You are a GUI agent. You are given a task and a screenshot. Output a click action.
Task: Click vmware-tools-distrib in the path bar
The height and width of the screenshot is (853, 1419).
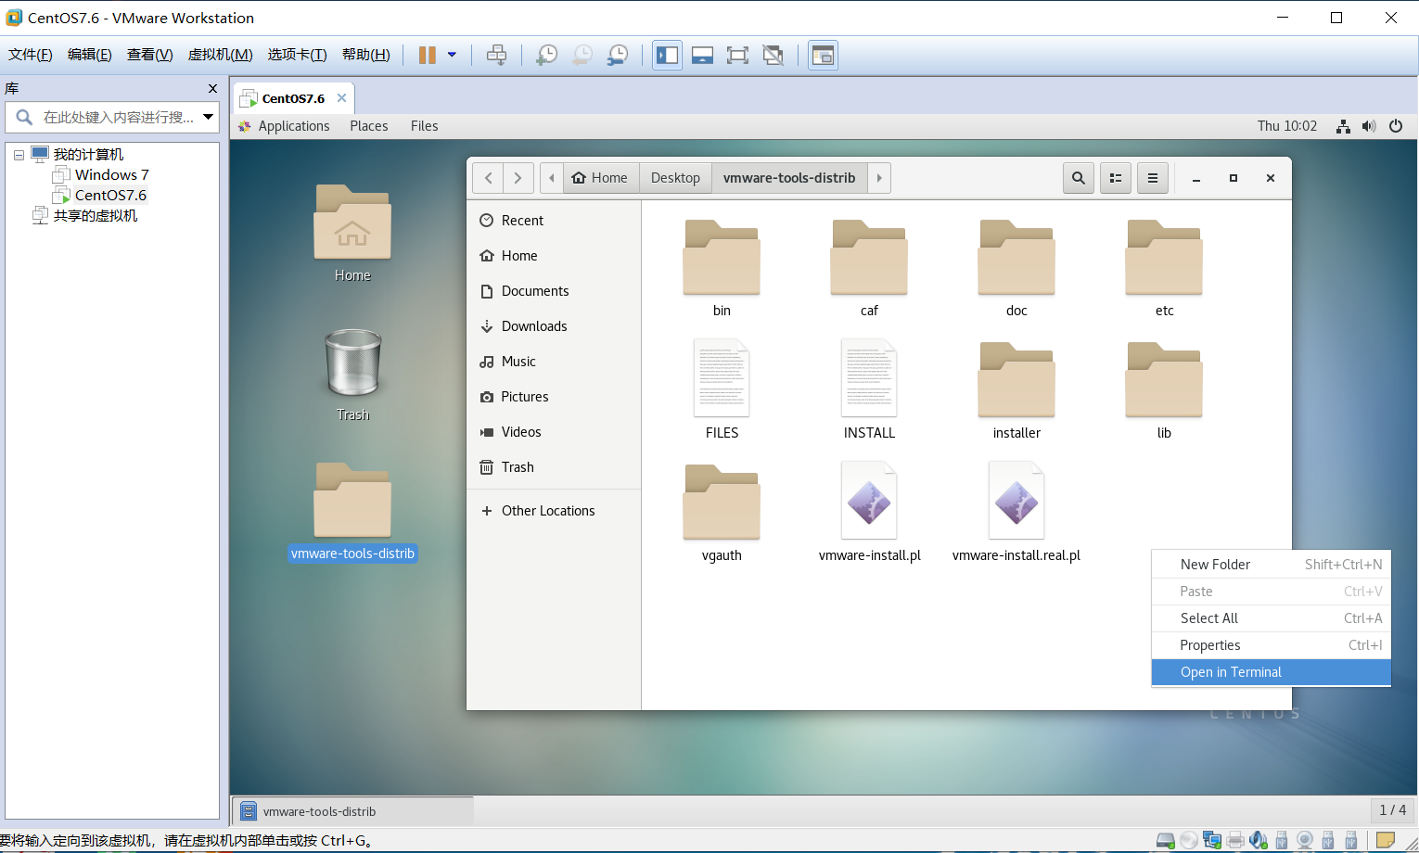pos(789,178)
